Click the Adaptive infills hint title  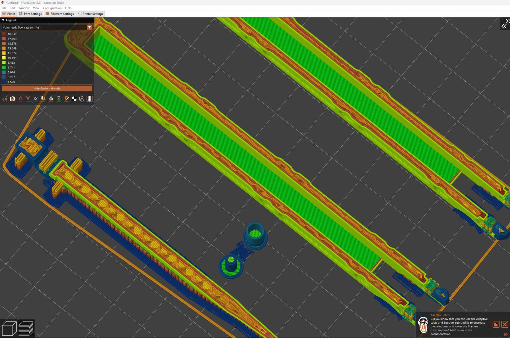440,315
